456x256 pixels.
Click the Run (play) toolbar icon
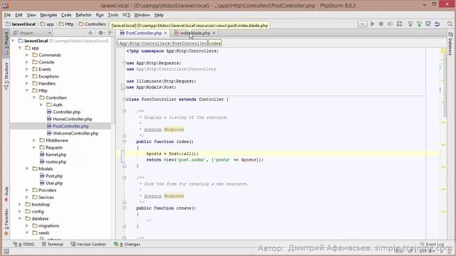point(372,24)
